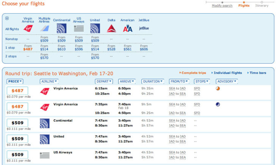Image resolution: width=276 pixels, height=165 pixels.
Task: Filter Continental 1 stop from $610
Action: [x=61, y=48]
